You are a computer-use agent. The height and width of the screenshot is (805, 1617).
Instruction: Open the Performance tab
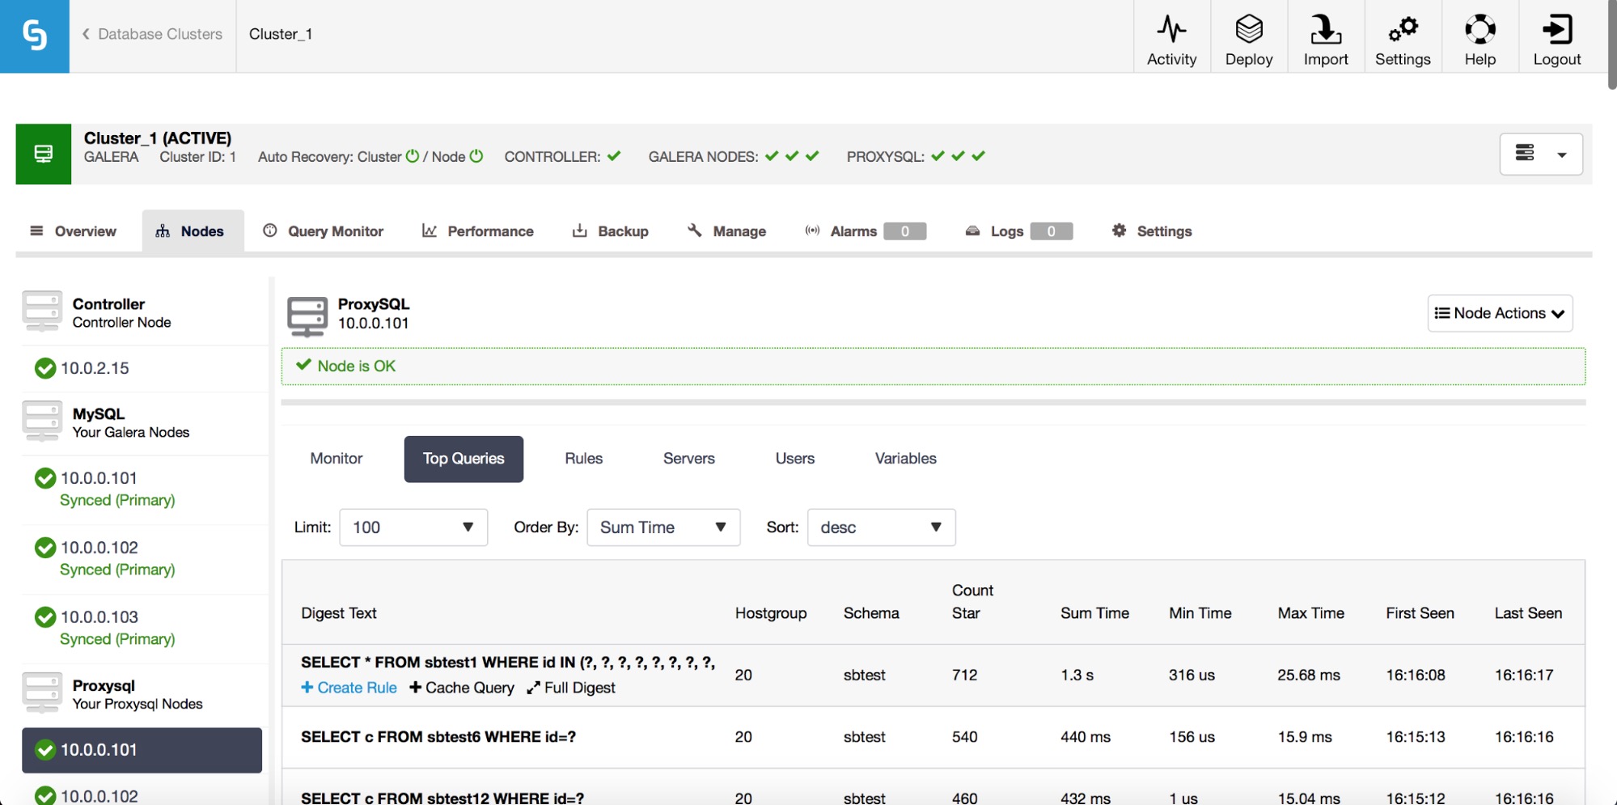pyautogui.click(x=478, y=231)
